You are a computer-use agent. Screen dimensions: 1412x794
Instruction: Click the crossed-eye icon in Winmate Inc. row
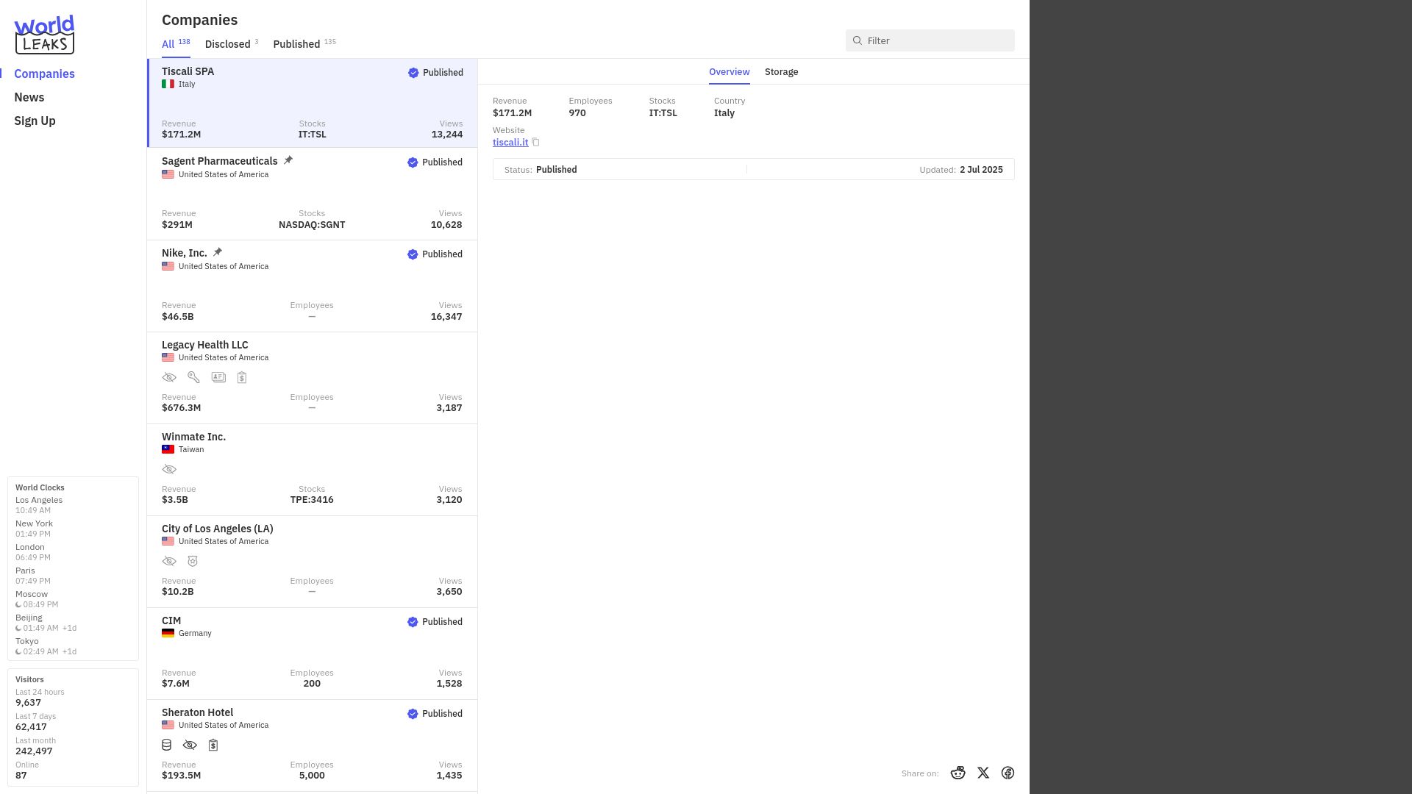(x=169, y=469)
